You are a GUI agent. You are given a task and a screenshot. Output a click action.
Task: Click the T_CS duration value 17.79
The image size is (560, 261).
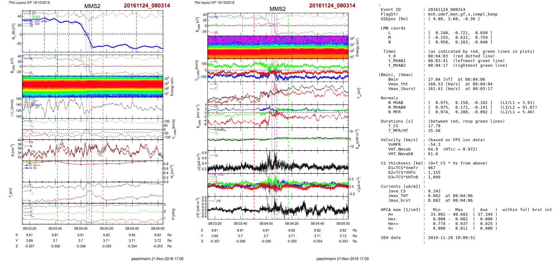click(x=434, y=126)
